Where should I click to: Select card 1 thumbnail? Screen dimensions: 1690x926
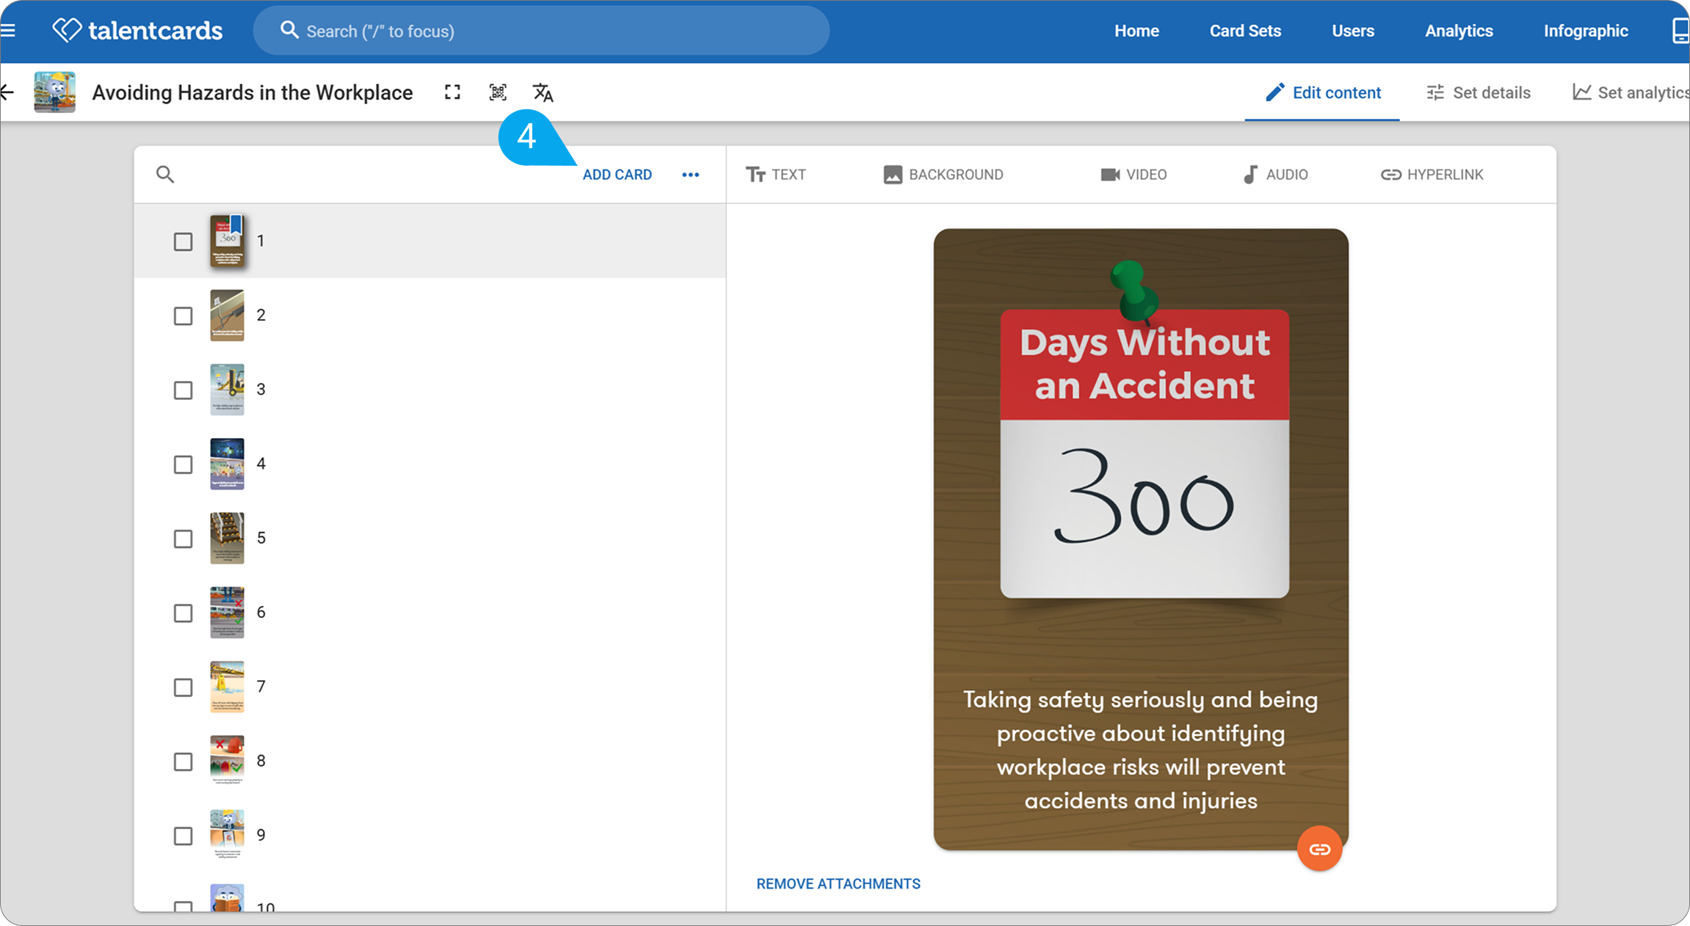227,241
